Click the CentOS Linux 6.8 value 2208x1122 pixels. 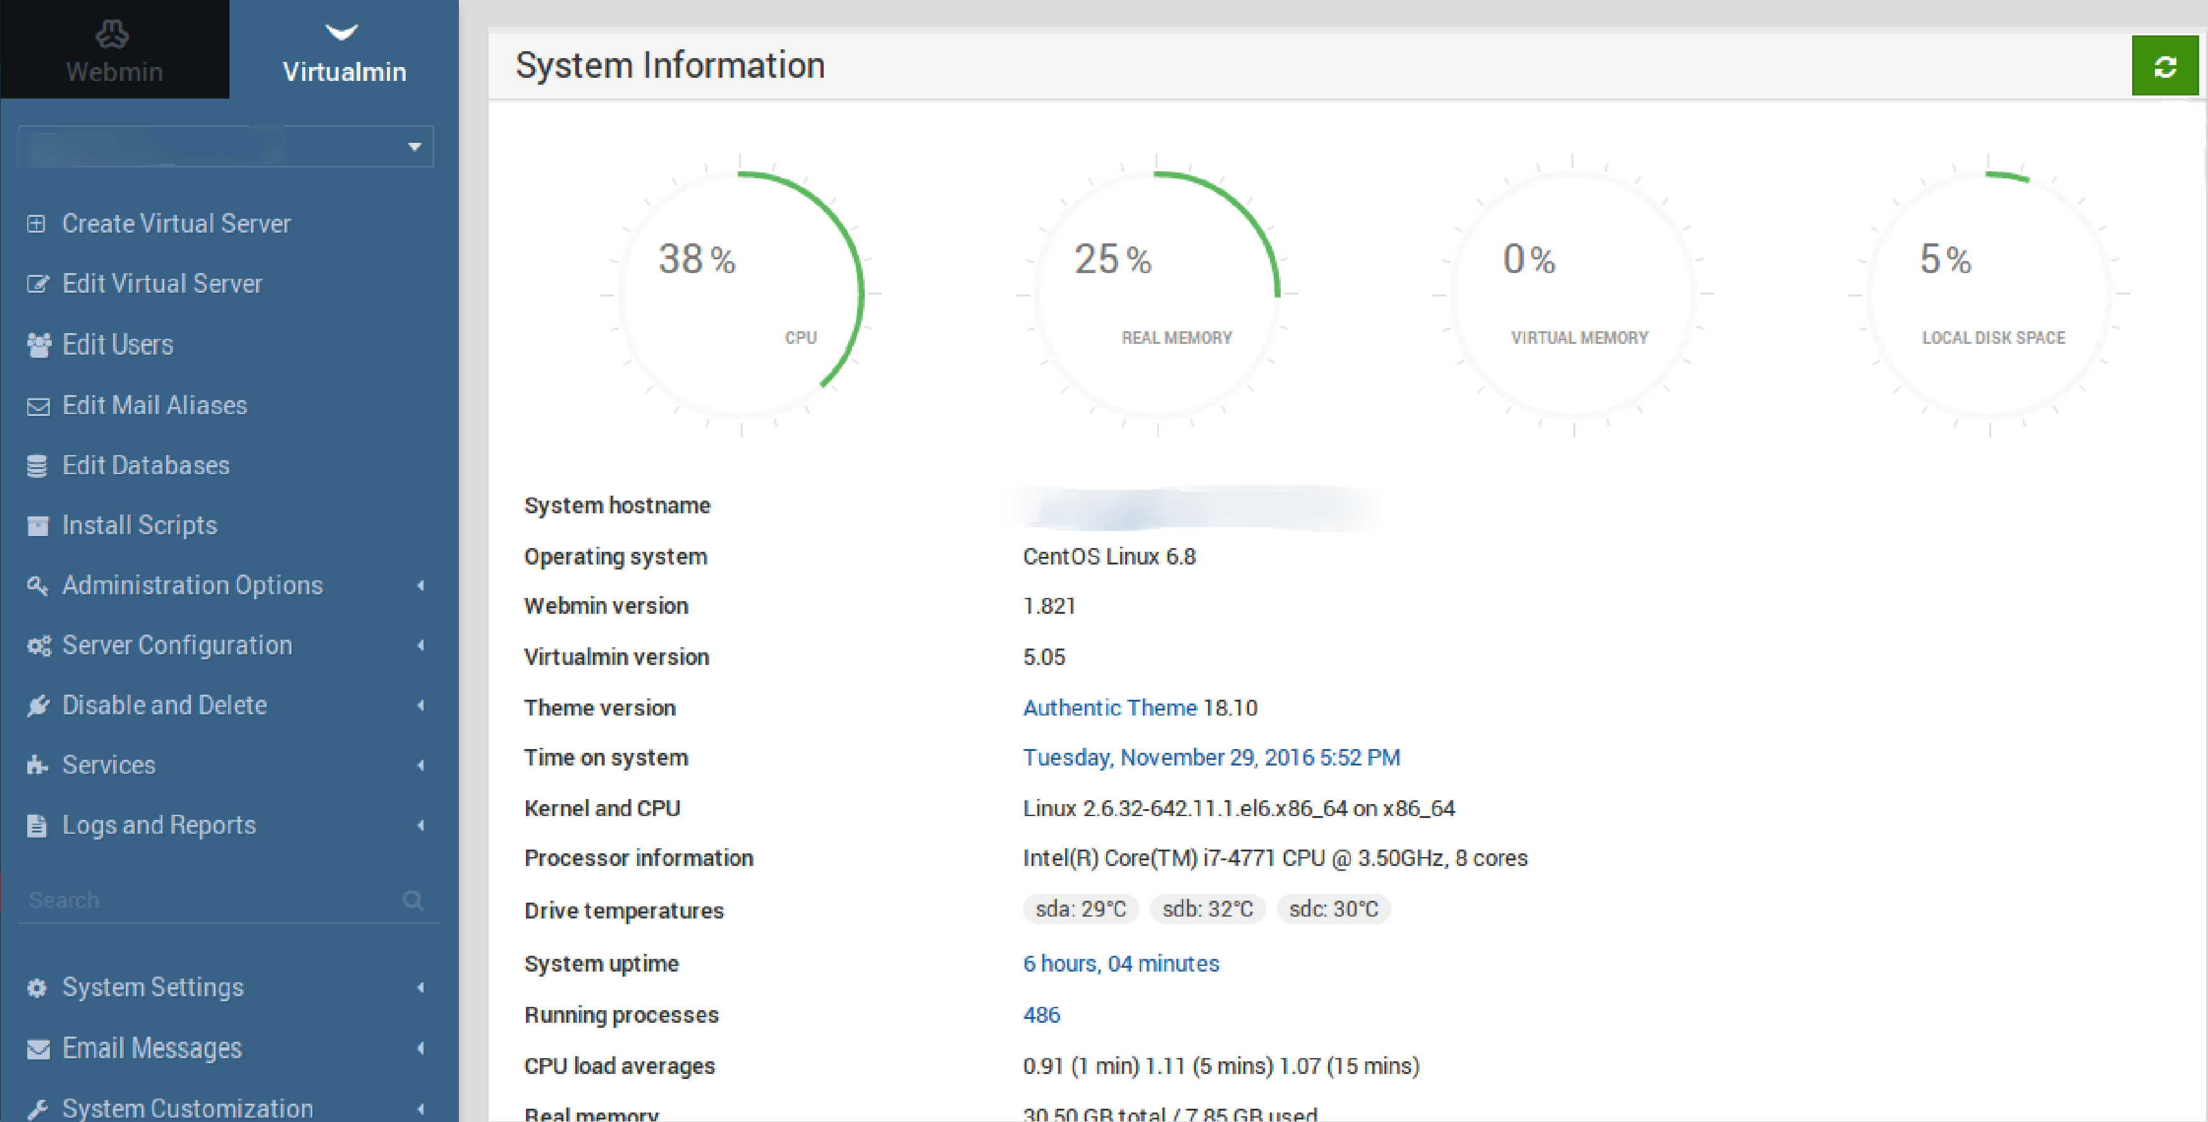[x=1109, y=557]
